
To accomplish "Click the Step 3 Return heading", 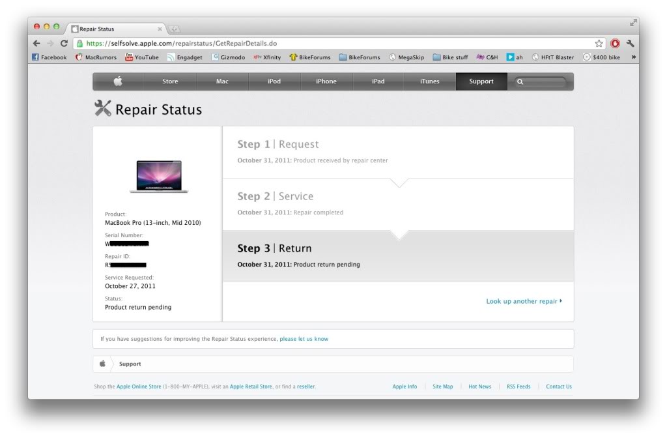I will click(x=274, y=248).
